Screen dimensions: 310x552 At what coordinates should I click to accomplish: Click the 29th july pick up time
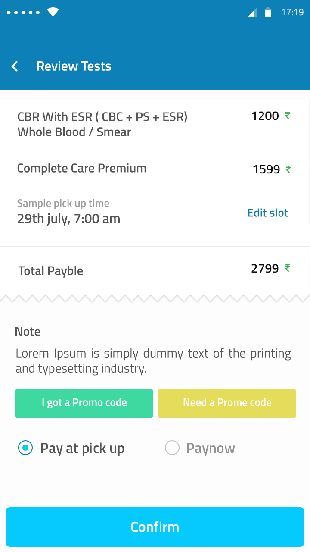click(x=69, y=219)
